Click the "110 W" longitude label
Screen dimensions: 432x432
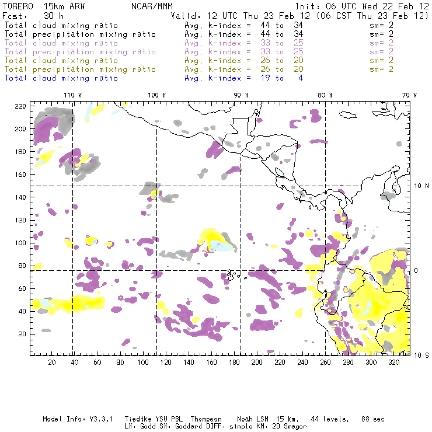[x=73, y=95]
